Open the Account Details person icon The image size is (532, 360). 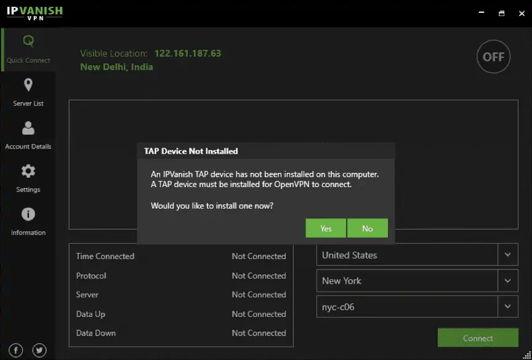point(28,128)
